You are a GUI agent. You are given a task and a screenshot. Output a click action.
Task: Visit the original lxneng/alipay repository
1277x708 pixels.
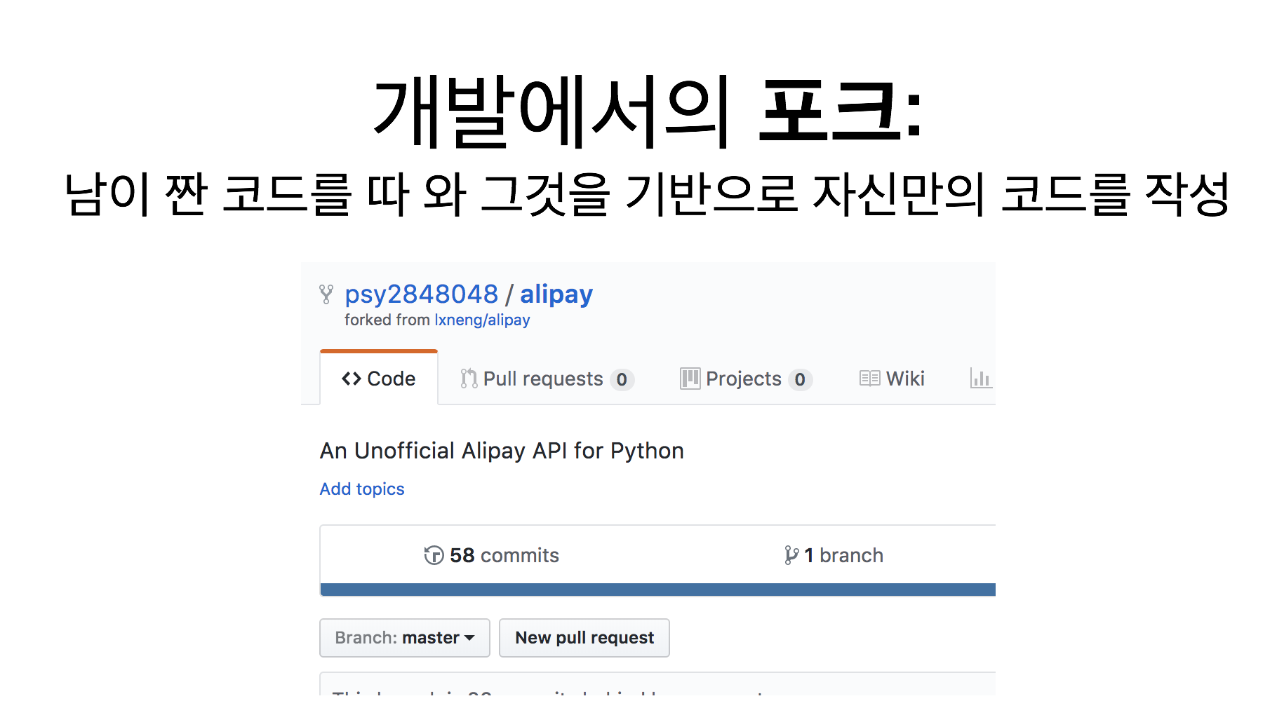coord(482,320)
